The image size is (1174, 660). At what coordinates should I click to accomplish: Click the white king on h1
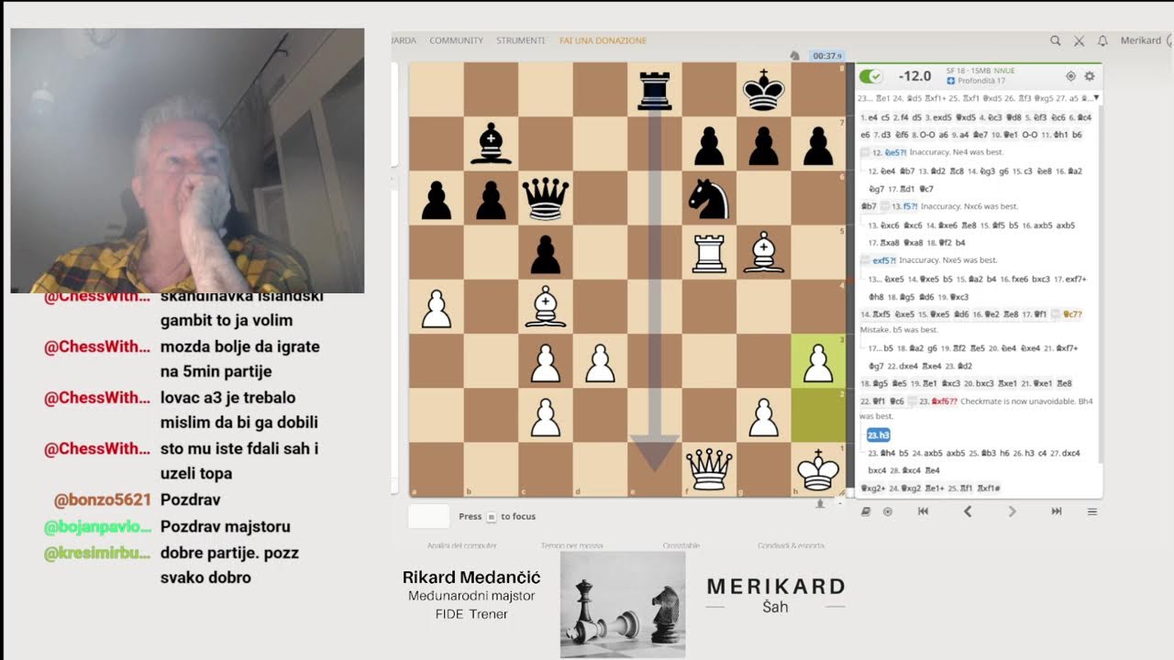tap(817, 469)
